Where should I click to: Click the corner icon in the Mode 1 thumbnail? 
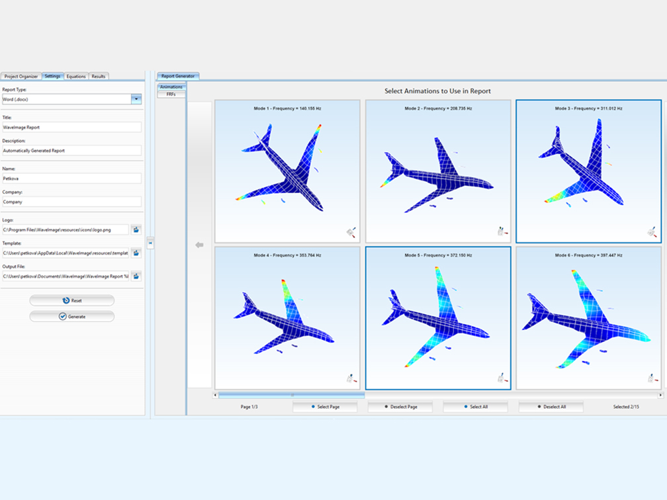tap(351, 232)
